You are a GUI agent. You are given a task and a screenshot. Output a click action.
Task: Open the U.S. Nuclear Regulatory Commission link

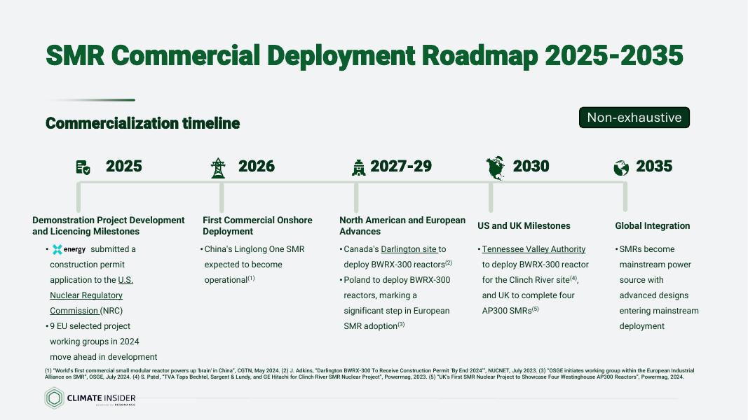coord(91,295)
